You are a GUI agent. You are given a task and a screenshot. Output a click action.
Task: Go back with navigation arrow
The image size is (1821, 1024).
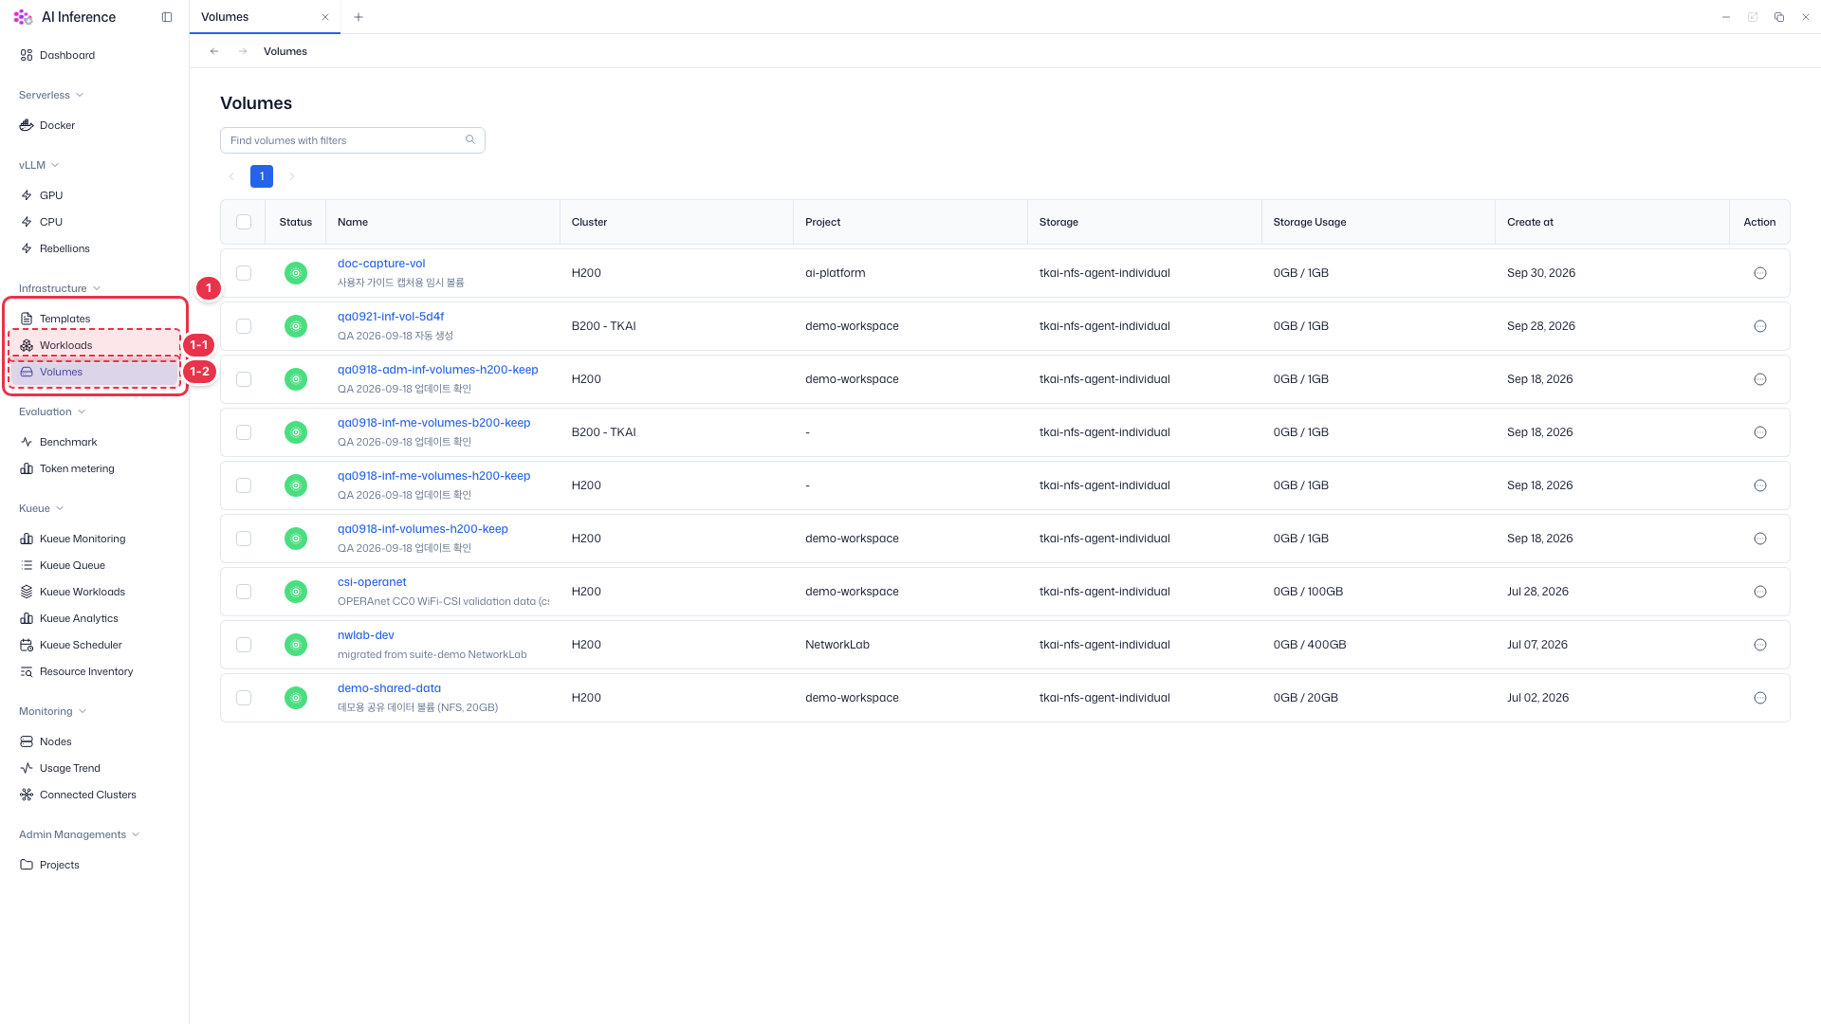click(214, 51)
